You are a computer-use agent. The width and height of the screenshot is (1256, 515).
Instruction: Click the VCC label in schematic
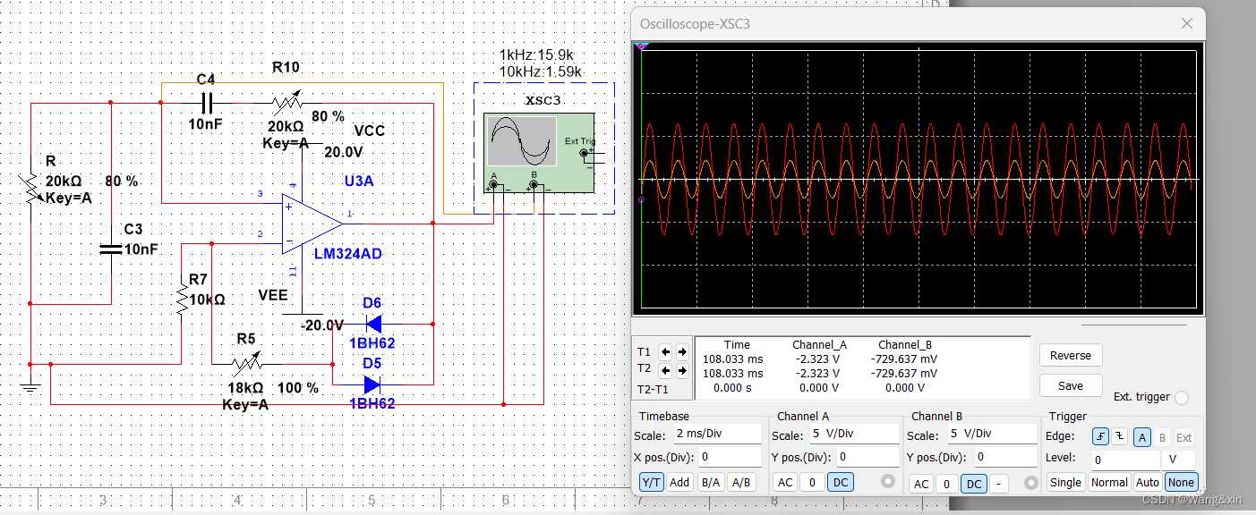(x=369, y=131)
